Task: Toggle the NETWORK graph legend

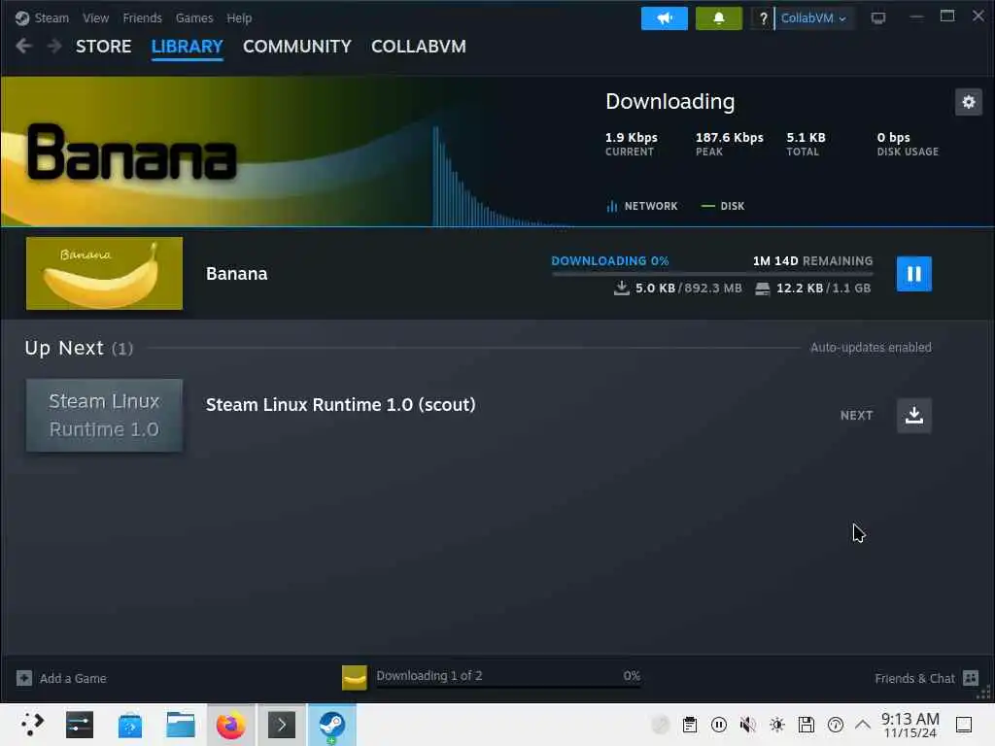Action: [x=642, y=206]
